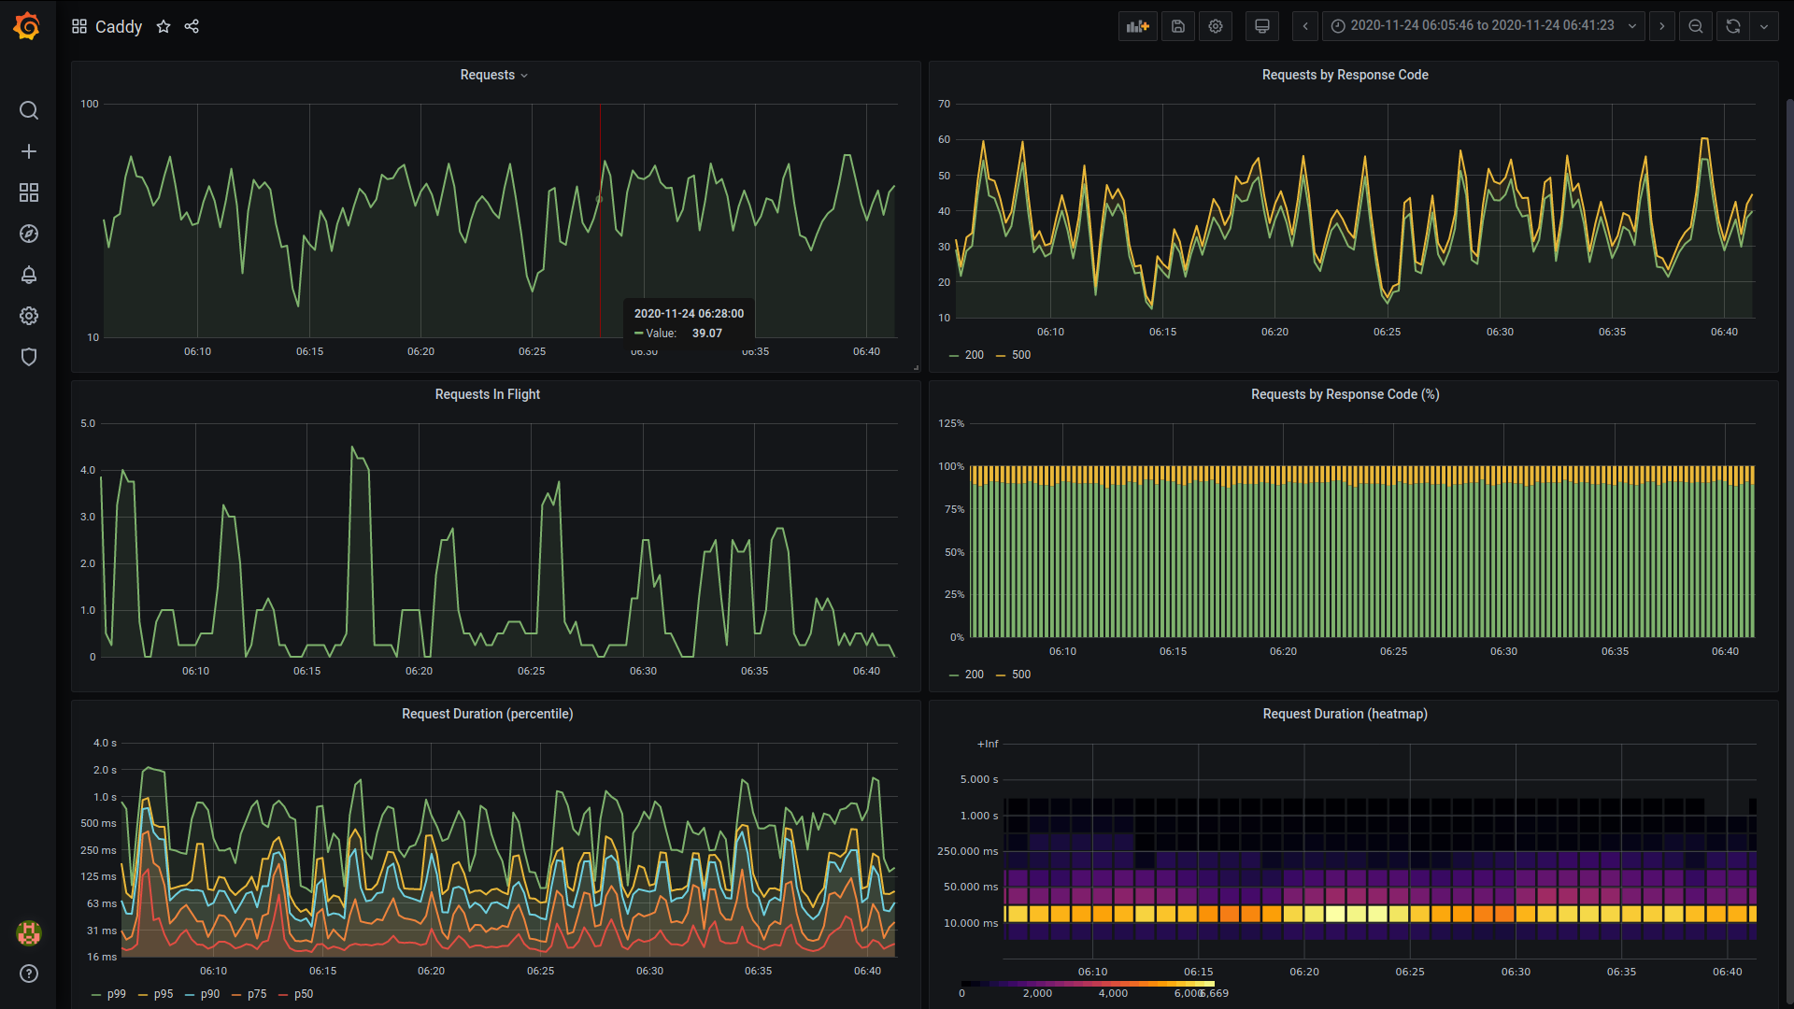Screen dimensions: 1794x1009
Task: Shift the time range backward
Action: pyautogui.click(x=1305, y=26)
